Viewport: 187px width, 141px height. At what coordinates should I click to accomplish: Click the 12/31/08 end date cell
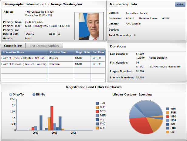(98, 64)
